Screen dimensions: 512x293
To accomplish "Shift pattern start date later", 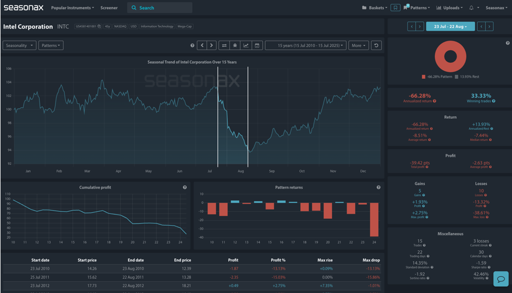I will point(420,26).
